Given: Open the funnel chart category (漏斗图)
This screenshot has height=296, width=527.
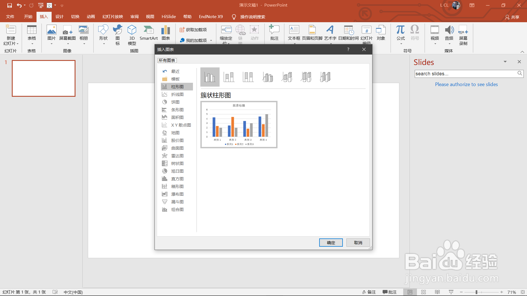Looking at the screenshot, I should click(177, 202).
